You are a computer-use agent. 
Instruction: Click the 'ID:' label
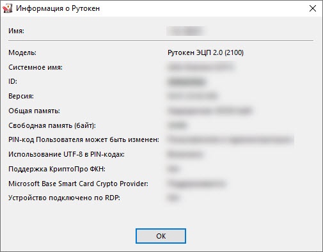13,81
